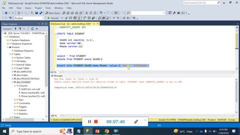Viewport: 240px width, 135px height.
Task: Execute the selected query
Action: click(53, 18)
